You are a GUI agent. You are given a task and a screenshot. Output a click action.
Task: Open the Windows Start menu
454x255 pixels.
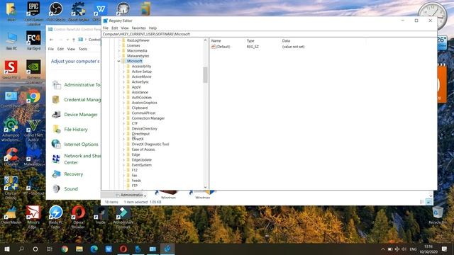(6, 249)
